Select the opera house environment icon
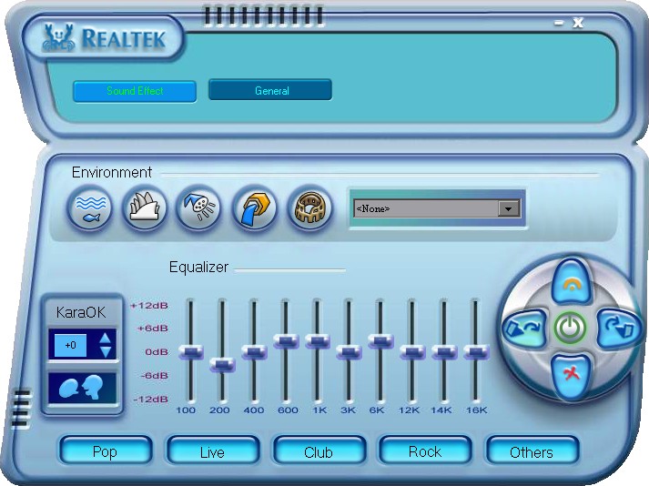The image size is (649, 486). (145, 208)
